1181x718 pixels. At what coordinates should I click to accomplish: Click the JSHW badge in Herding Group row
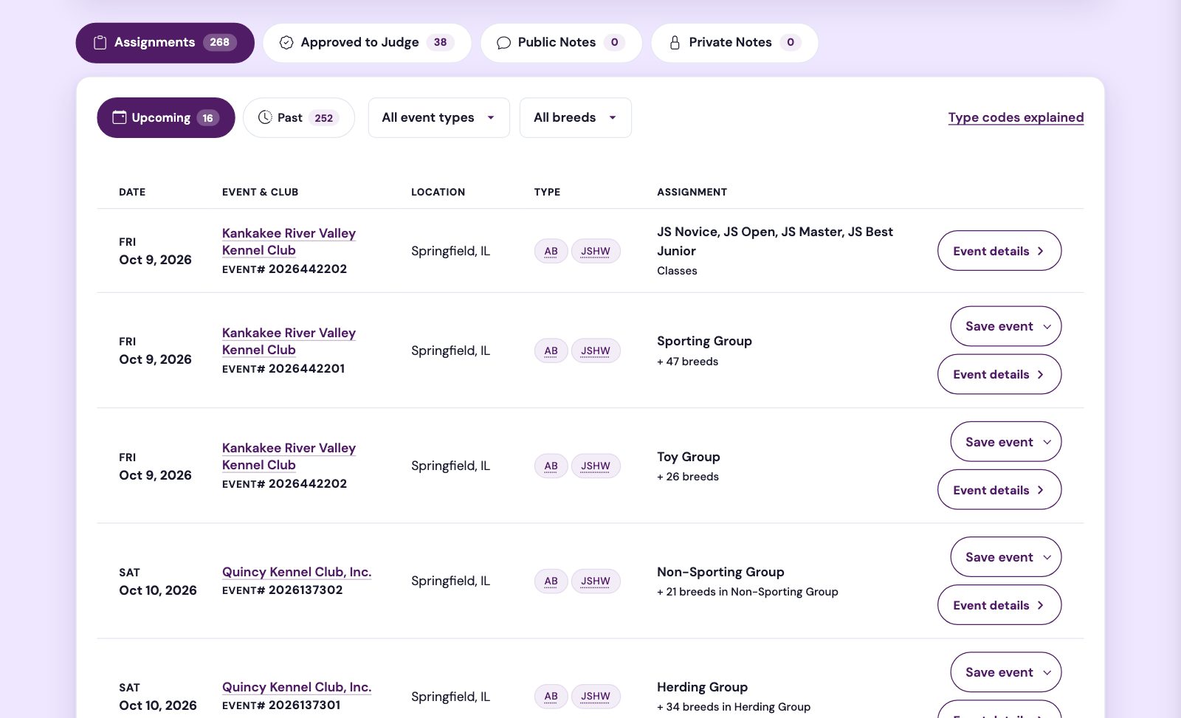click(596, 696)
